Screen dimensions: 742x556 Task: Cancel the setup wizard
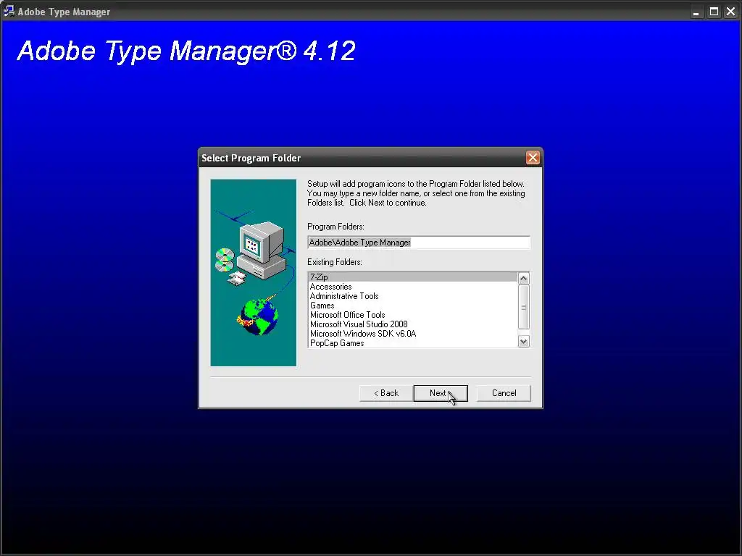504,393
